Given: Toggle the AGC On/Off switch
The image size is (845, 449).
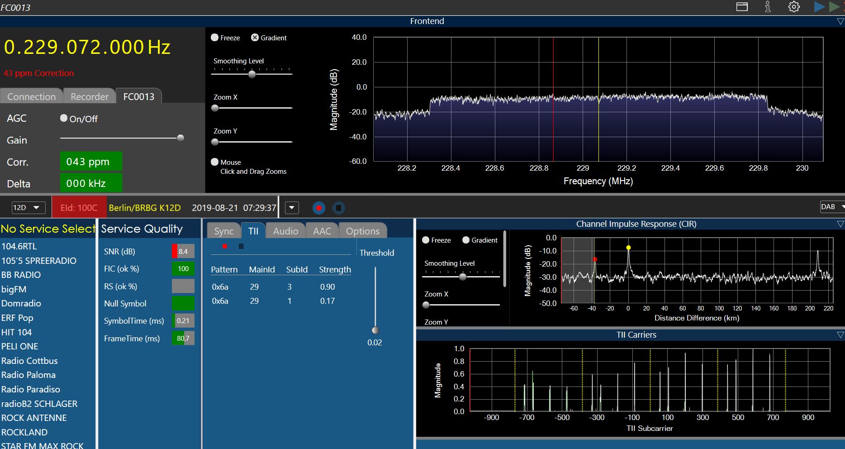Looking at the screenshot, I should pos(64,118).
